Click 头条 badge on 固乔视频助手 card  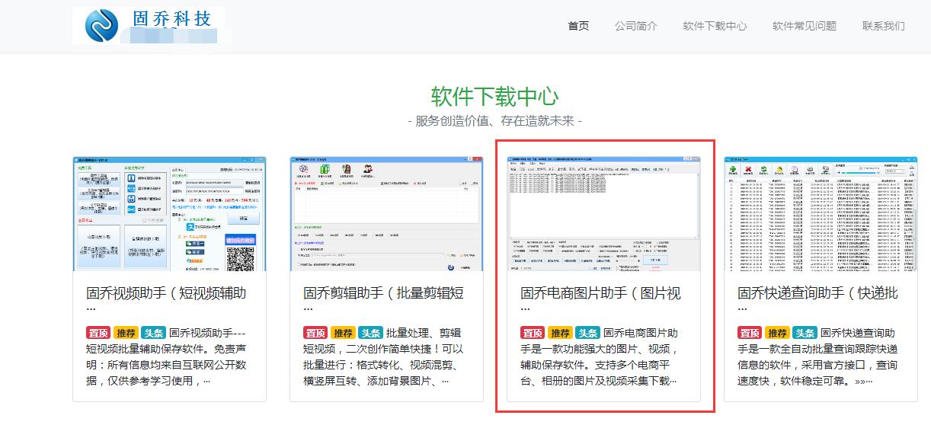coord(153,333)
